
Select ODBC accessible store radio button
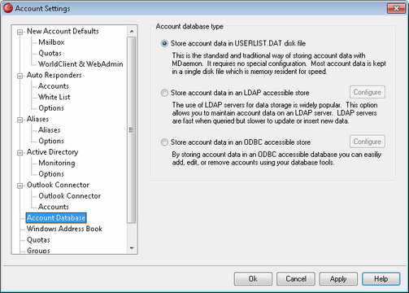[x=164, y=142]
